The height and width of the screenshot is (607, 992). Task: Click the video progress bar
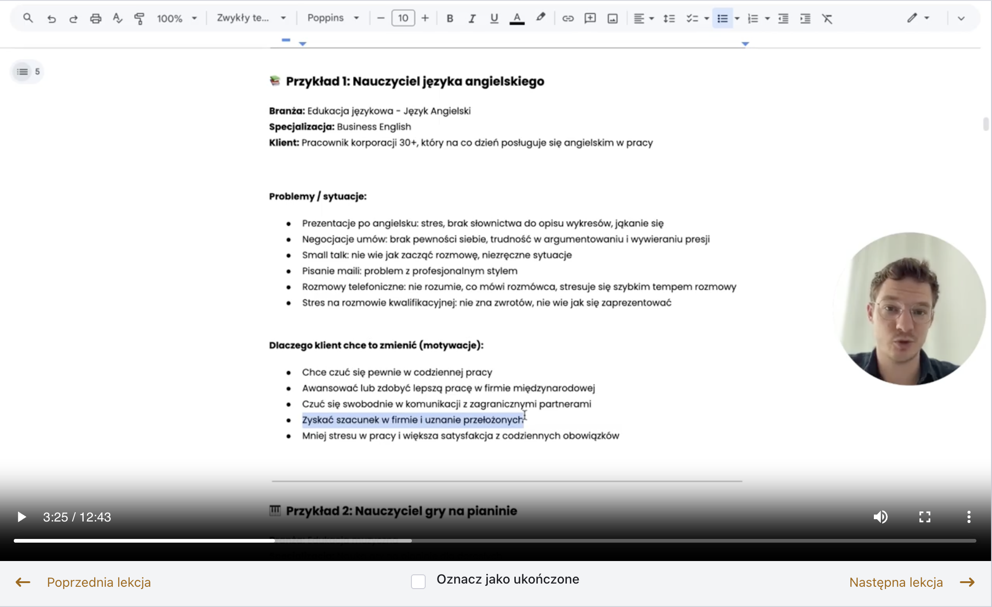(x=495, y=541)
